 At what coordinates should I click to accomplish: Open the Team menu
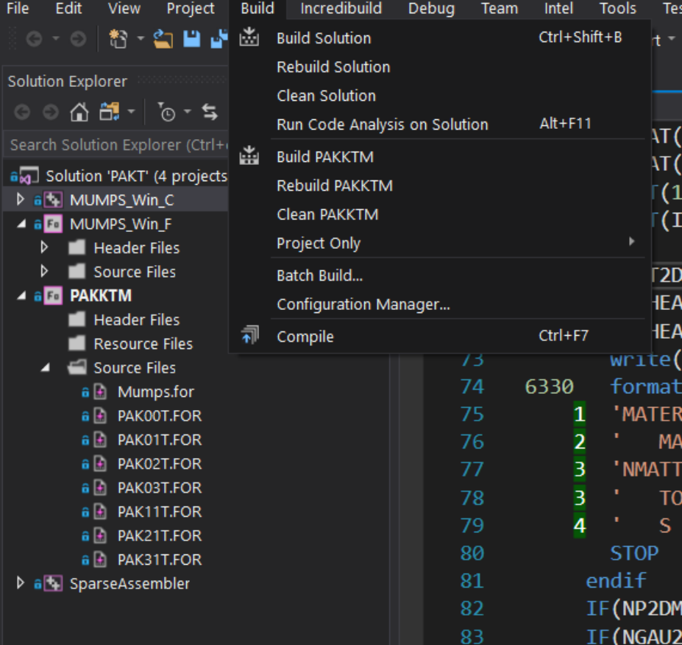coord(500,8)
